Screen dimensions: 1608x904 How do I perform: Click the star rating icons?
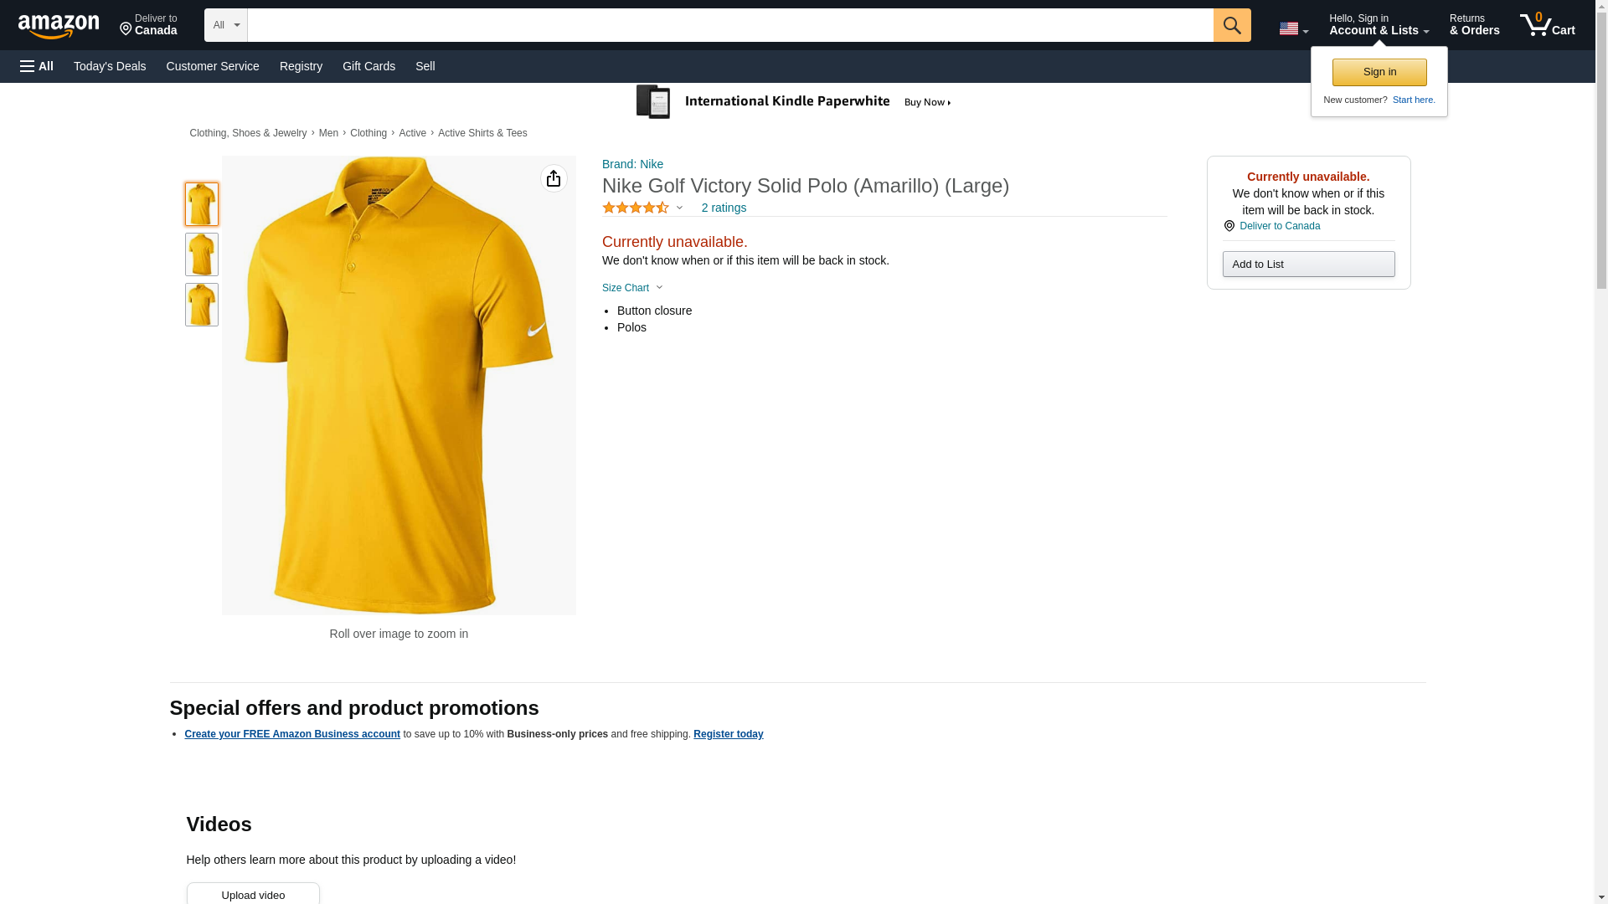pos(636,208)
